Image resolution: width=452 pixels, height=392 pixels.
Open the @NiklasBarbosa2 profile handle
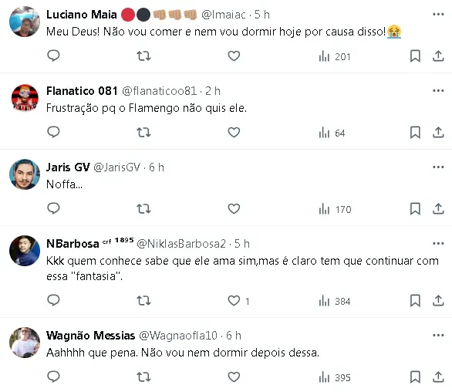[x=181, y=244]
